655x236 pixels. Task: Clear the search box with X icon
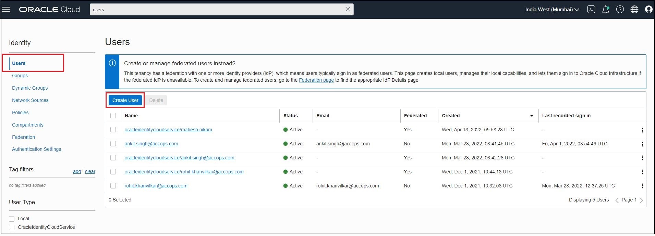348,9
